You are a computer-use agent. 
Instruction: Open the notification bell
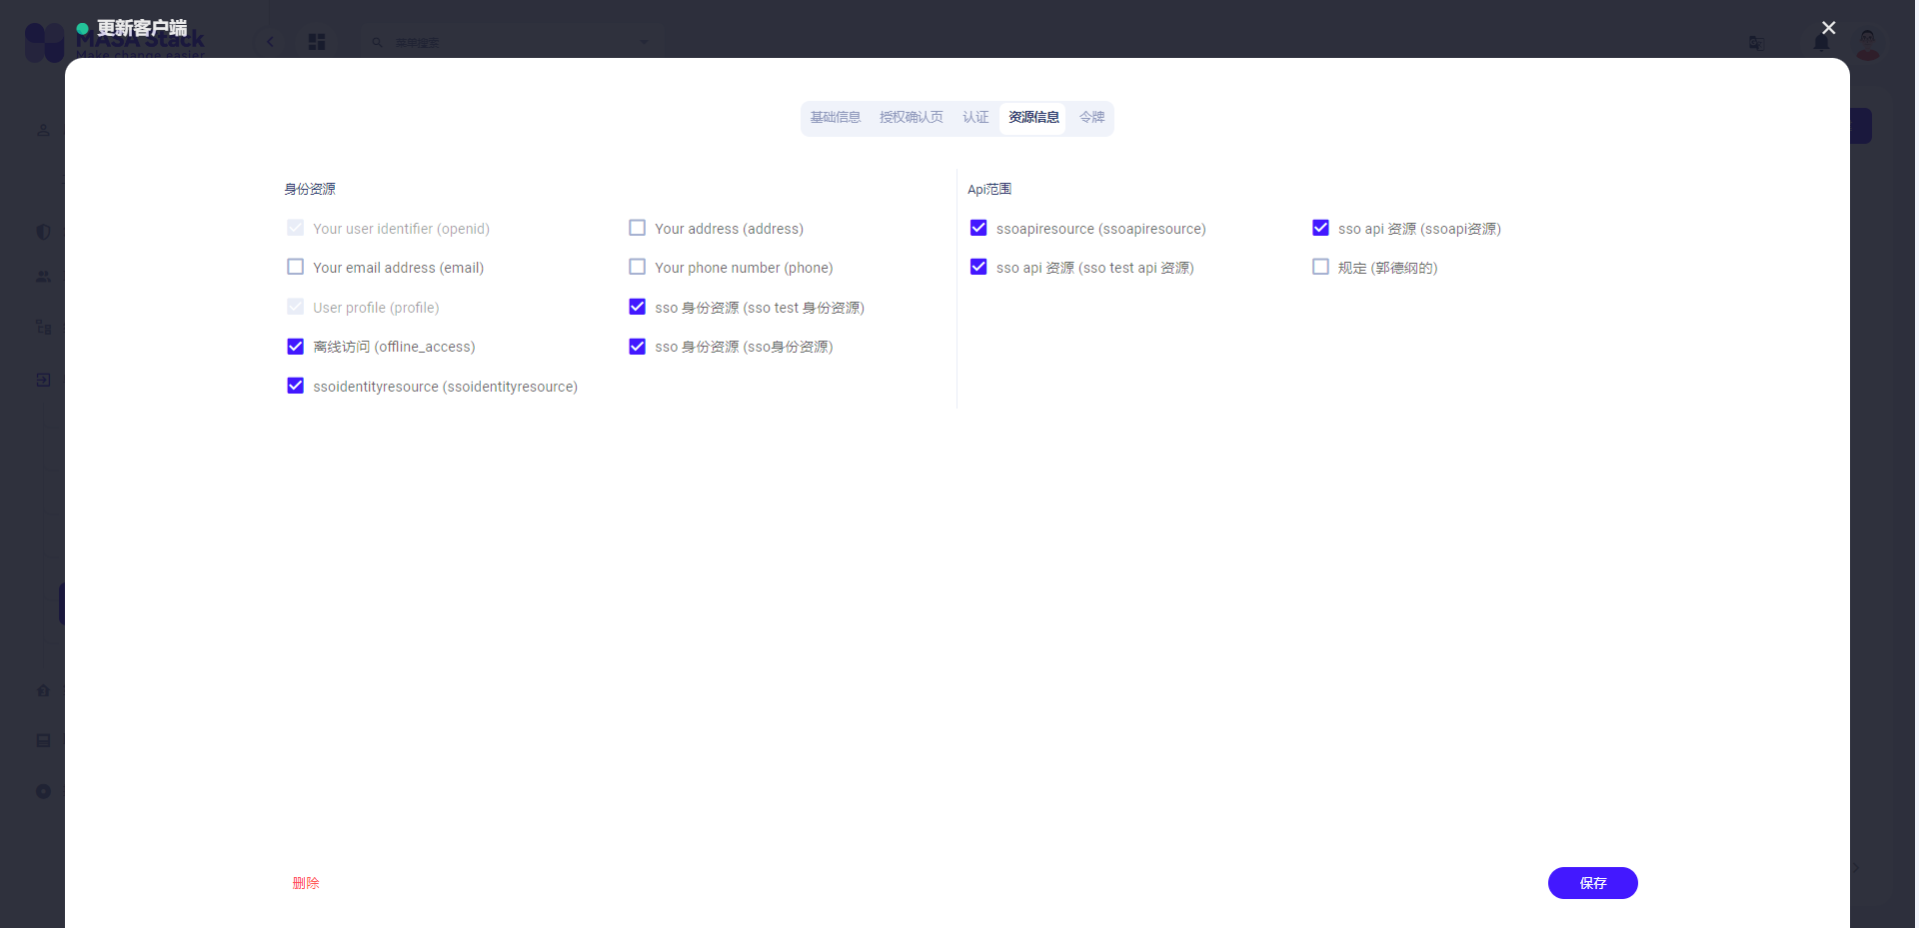pyautogui.click(x=1821, y=40)
